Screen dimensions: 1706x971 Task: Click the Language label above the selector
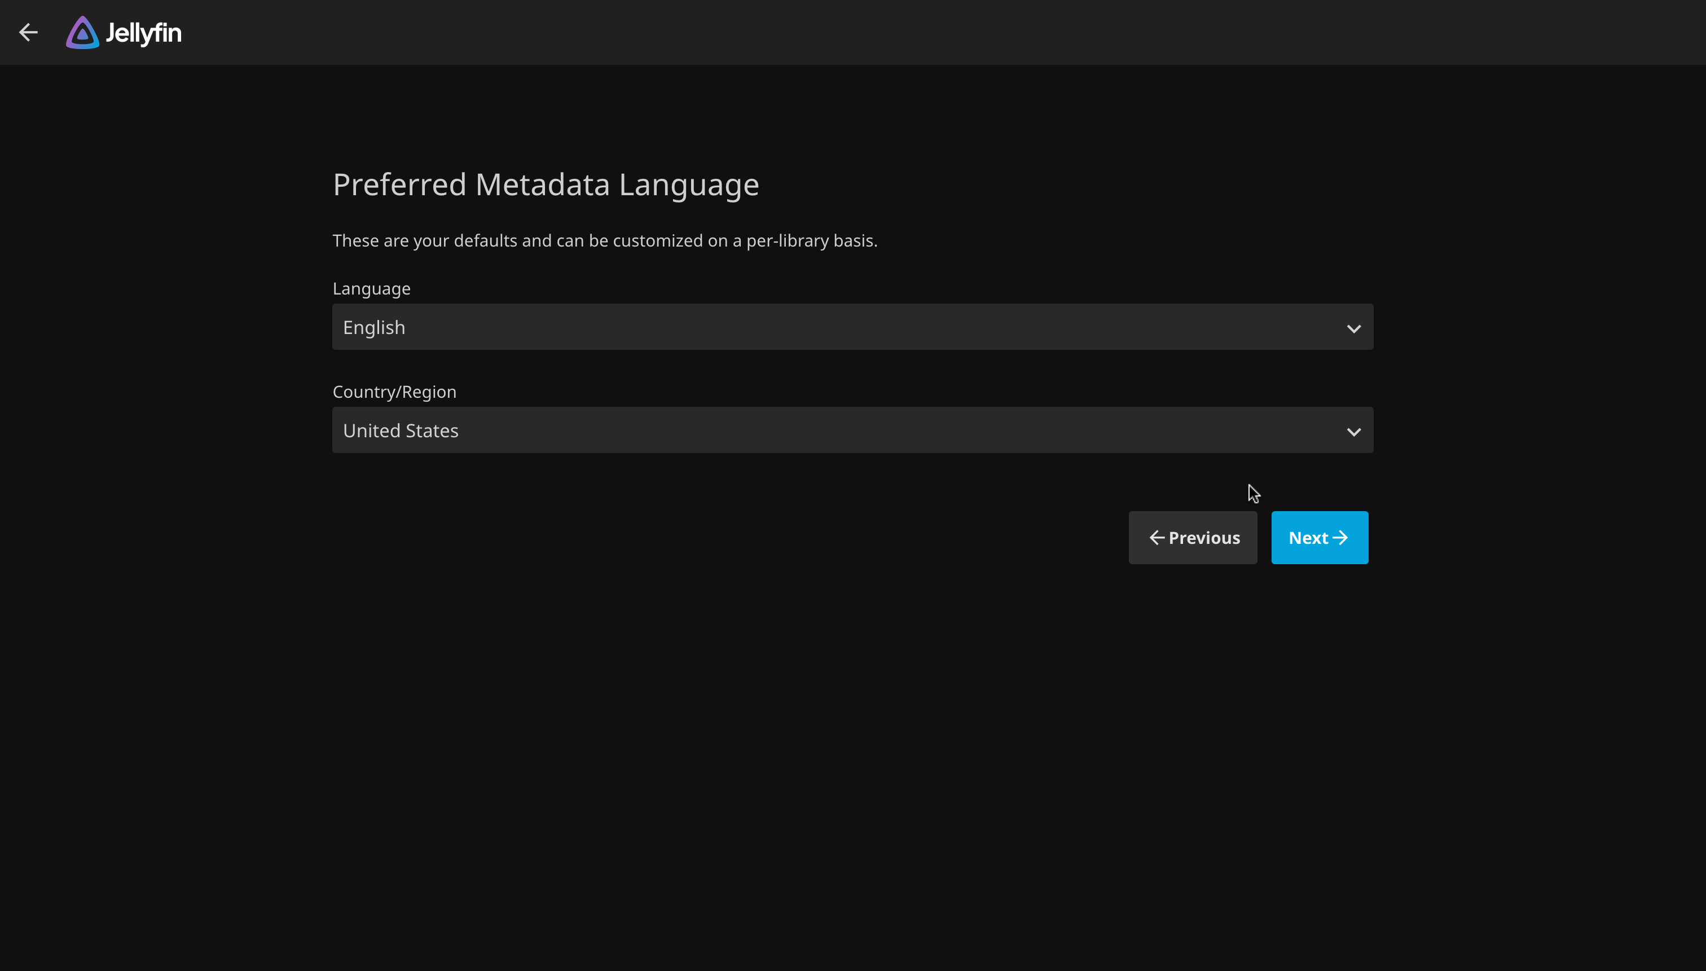point(371,288)
